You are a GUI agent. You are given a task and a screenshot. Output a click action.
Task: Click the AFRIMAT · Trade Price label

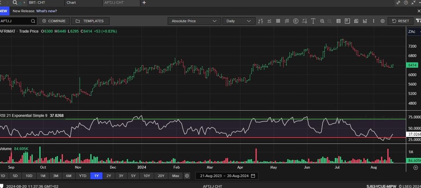coord(19,31)
